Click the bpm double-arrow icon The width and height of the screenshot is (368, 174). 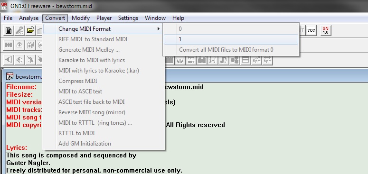(x=267, y=60)
